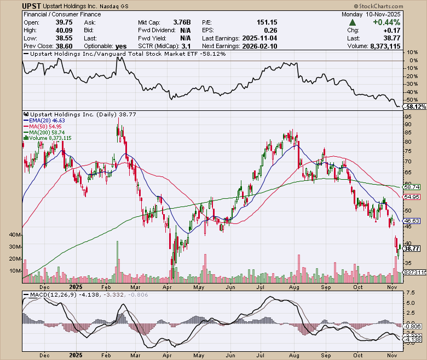Click the Prev Close value 38.60
The height and width of the screenshot is (360, 427).
coord(64,46)
